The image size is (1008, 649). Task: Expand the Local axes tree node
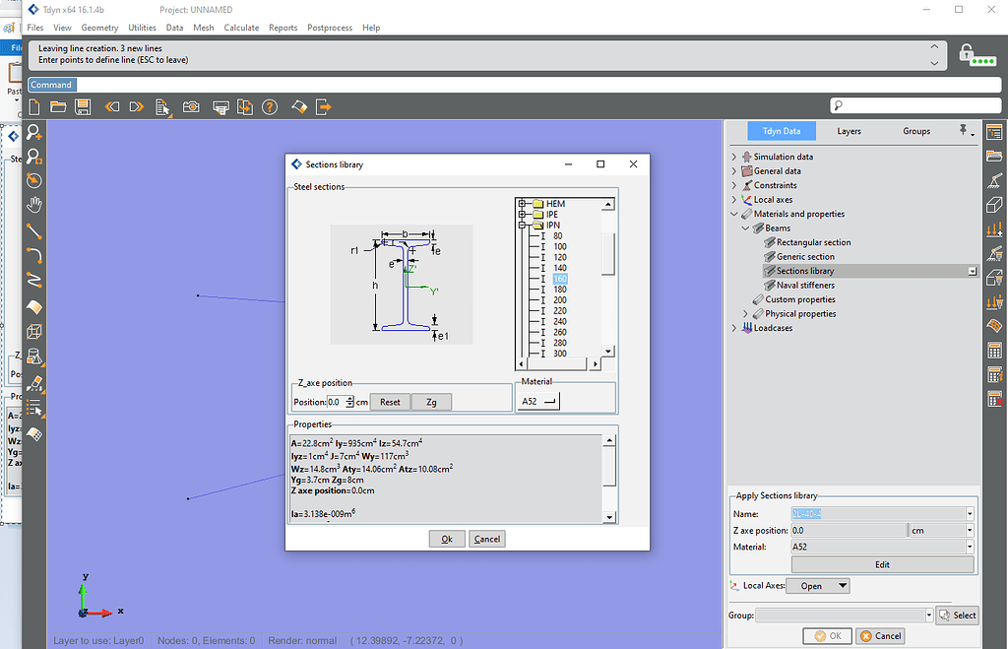coord(734,199)
